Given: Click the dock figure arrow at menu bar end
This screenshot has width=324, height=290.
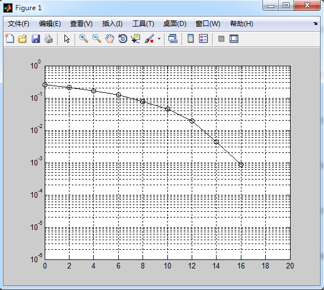Looking at the screenshot, I should pyautogui.click(x=315, y=23).
